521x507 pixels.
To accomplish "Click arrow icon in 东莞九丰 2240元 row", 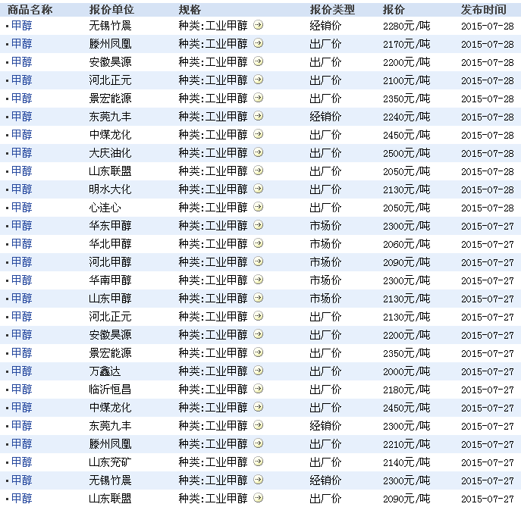I will click(258, 116).
